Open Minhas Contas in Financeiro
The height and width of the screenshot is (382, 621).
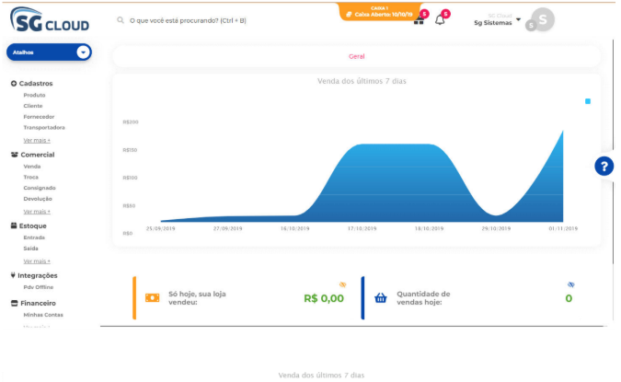click(43, 315)
